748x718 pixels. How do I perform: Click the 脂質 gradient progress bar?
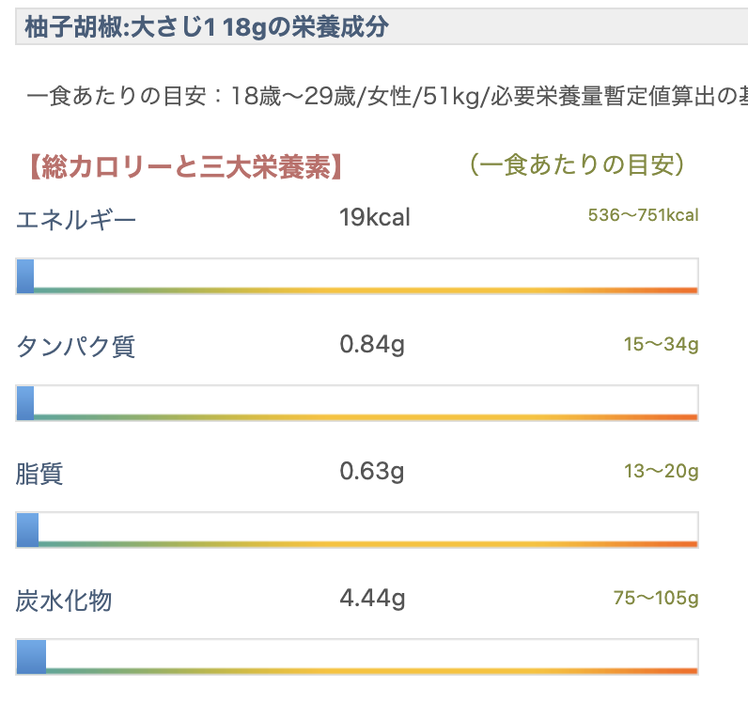(x=357, y=529)
